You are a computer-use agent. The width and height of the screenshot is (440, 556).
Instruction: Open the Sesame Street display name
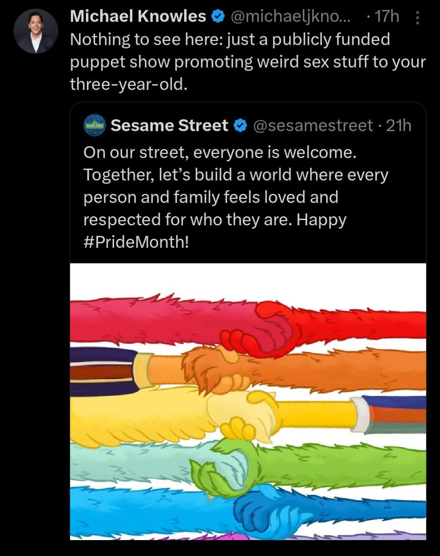pyautogui.click(x=169, y=125)
